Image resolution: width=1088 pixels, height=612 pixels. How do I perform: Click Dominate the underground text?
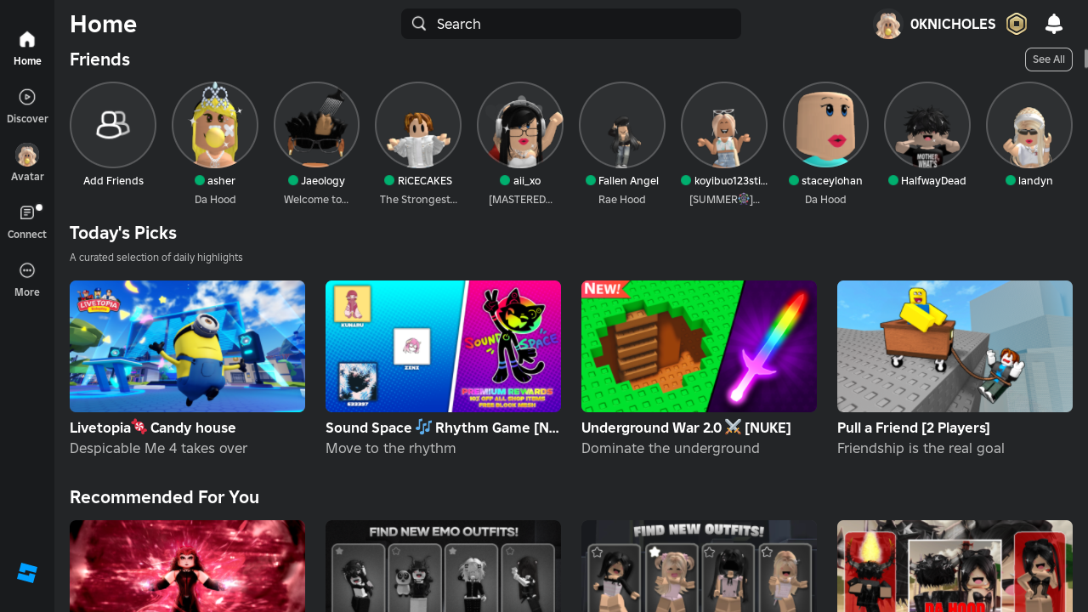[671, 448]
